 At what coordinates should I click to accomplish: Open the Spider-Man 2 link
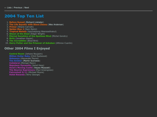click(x=17, y=29)
